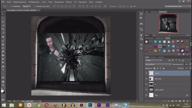Open the fill Заливка slider arrow
The width and height of the screenshot is (192, 108).
coord(190,68)
